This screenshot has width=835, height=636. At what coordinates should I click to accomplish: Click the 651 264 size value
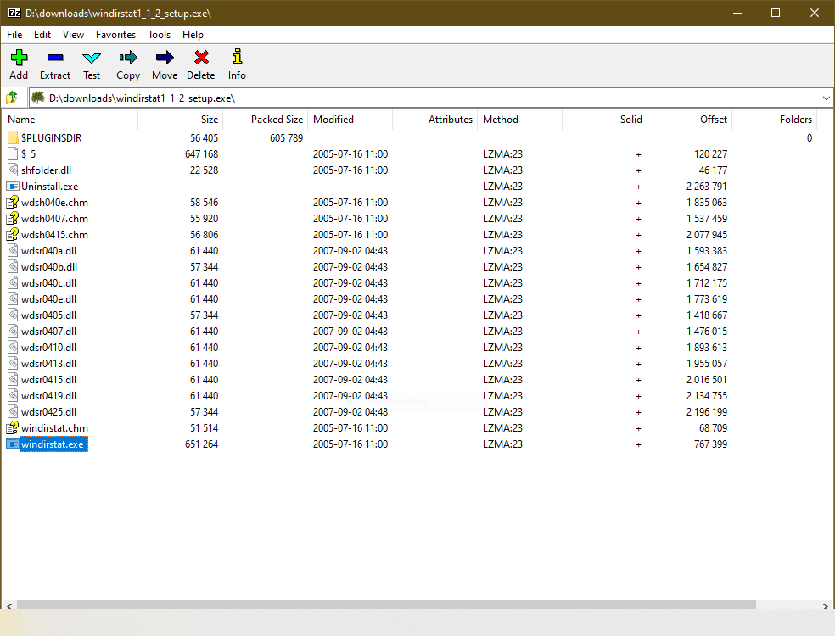coord(201,444)
